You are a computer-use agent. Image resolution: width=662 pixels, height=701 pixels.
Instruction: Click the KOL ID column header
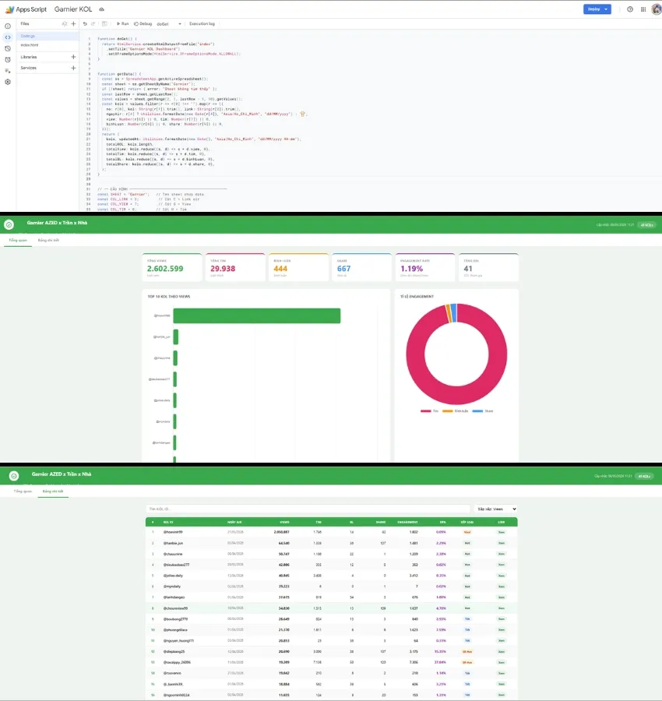point(168,522)
